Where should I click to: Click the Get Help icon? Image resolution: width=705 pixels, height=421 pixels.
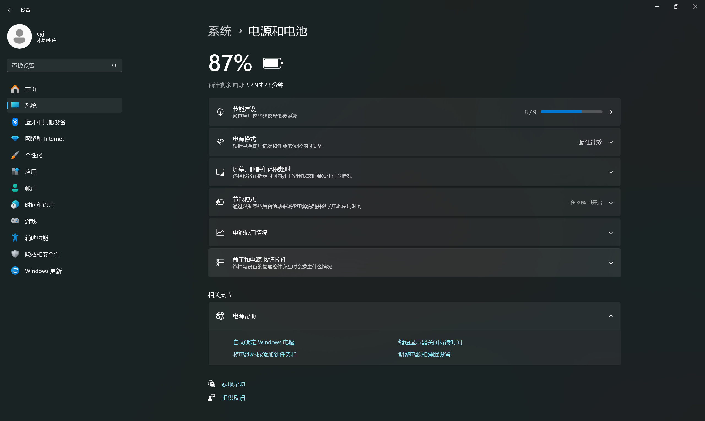click(x=211, y=384)
